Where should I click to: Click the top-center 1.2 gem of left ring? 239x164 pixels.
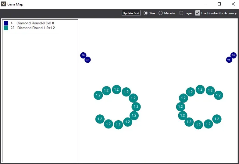116,89
